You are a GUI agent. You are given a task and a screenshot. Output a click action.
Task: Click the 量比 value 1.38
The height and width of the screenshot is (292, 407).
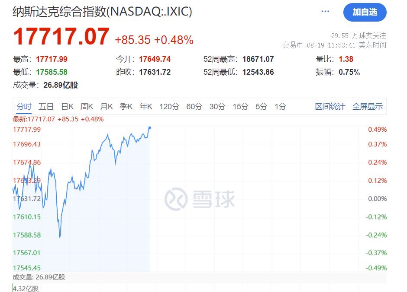(346, 59)
